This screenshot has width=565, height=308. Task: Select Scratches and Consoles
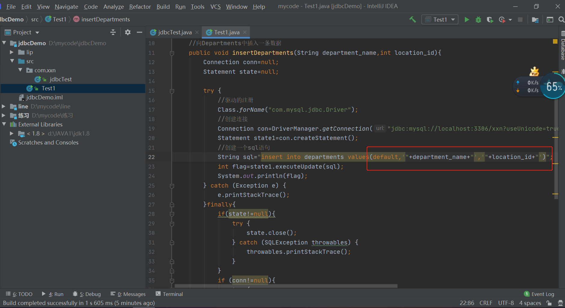pyautogui.click(x=48, y=142)
